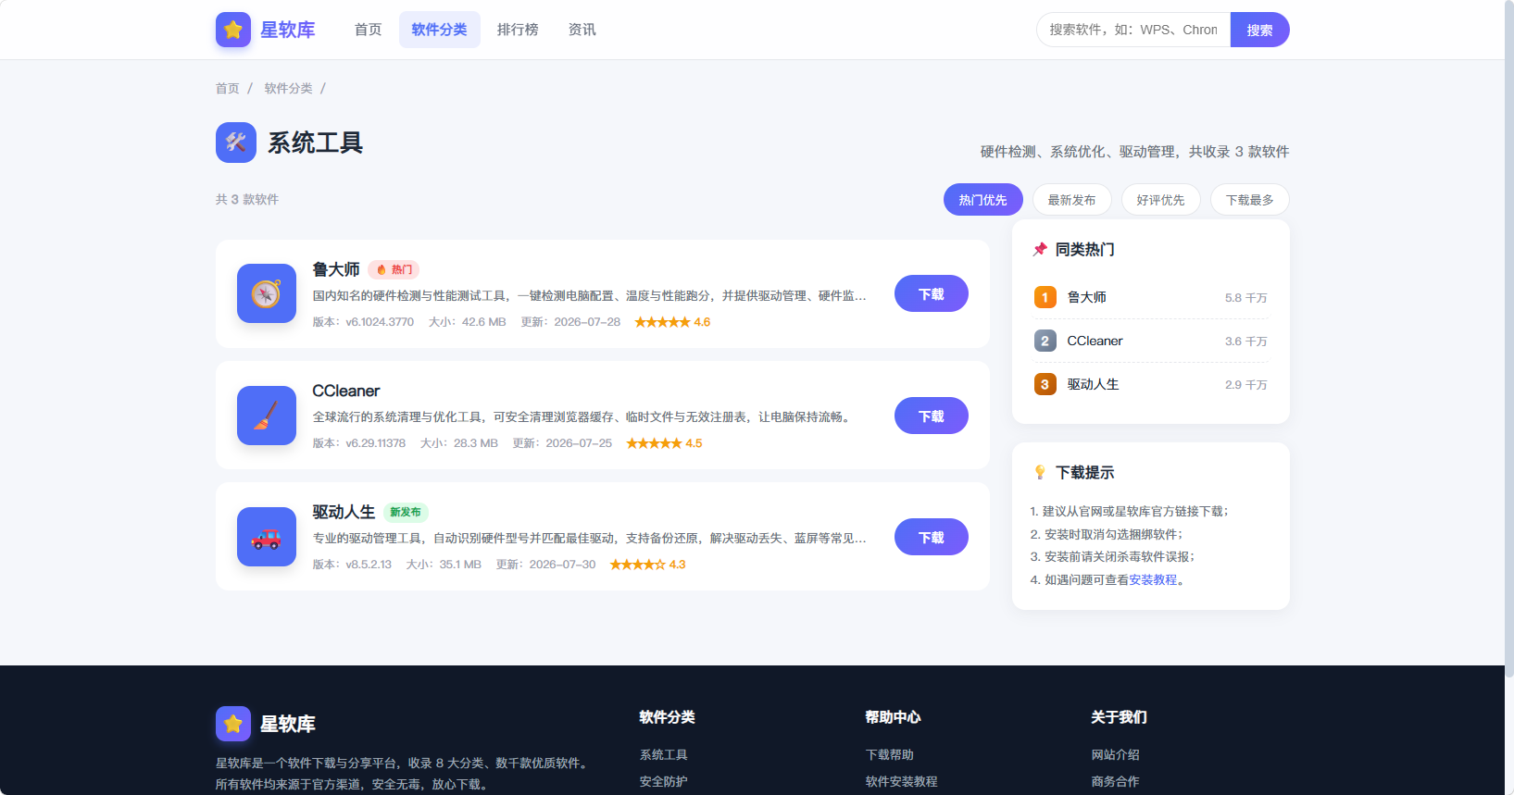Download 鲁大师 with its 下载 button
This screenshot has width=1514, height=795.
(x=932, y=293)
